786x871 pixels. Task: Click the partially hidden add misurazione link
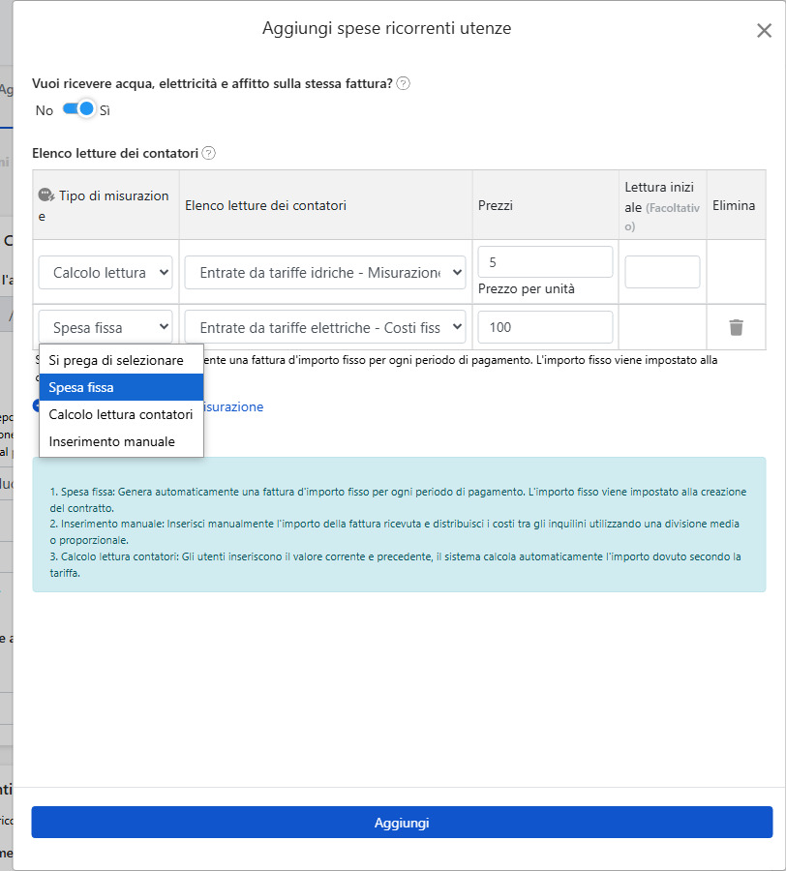[233, 406]
